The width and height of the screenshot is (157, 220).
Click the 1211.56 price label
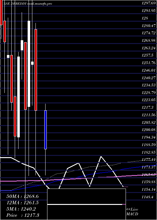(x=149, y=115)
